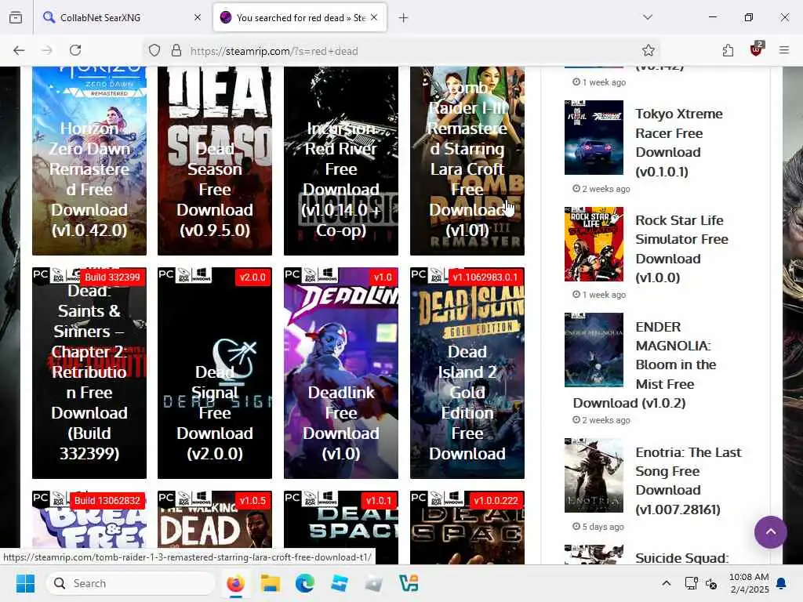Close the CollabNet SearXNG tab
The height and width of the screenshot is (602, 803).
[x=198, y=17]
